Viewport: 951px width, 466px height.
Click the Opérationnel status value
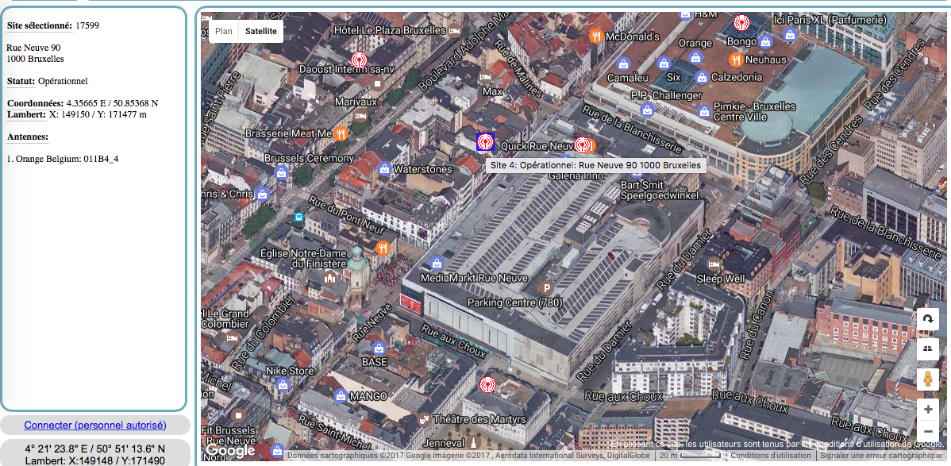pyautogui.click(x=63, y=81)
